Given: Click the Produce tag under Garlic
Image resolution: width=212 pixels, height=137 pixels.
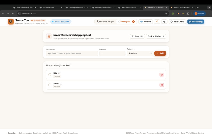Looking at the screenshot, I should point(57,87).
